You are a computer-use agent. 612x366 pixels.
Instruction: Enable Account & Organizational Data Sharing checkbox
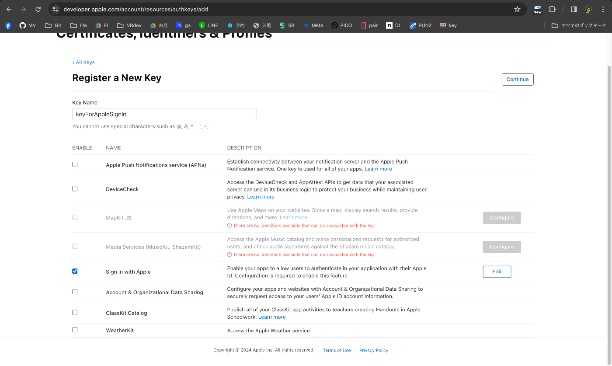75,292
